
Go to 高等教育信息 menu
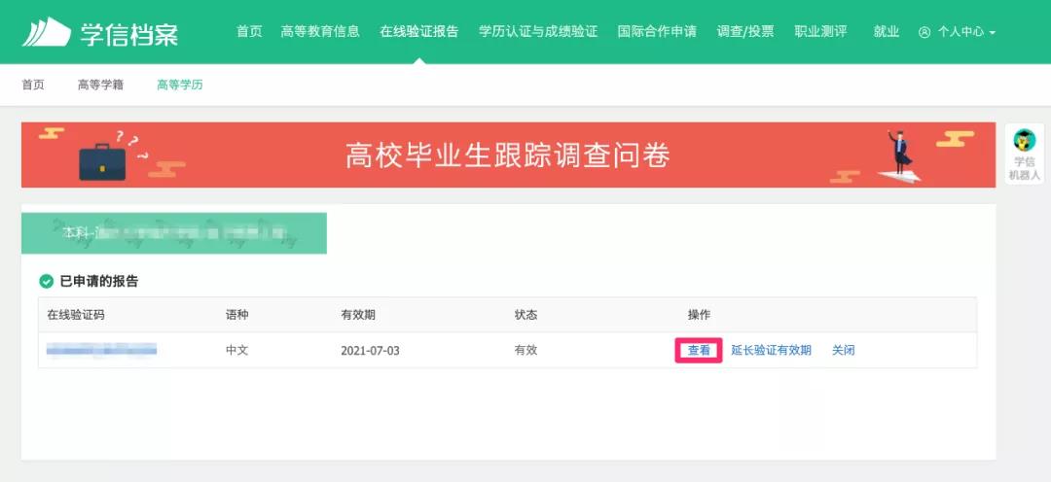click(320, 31)
